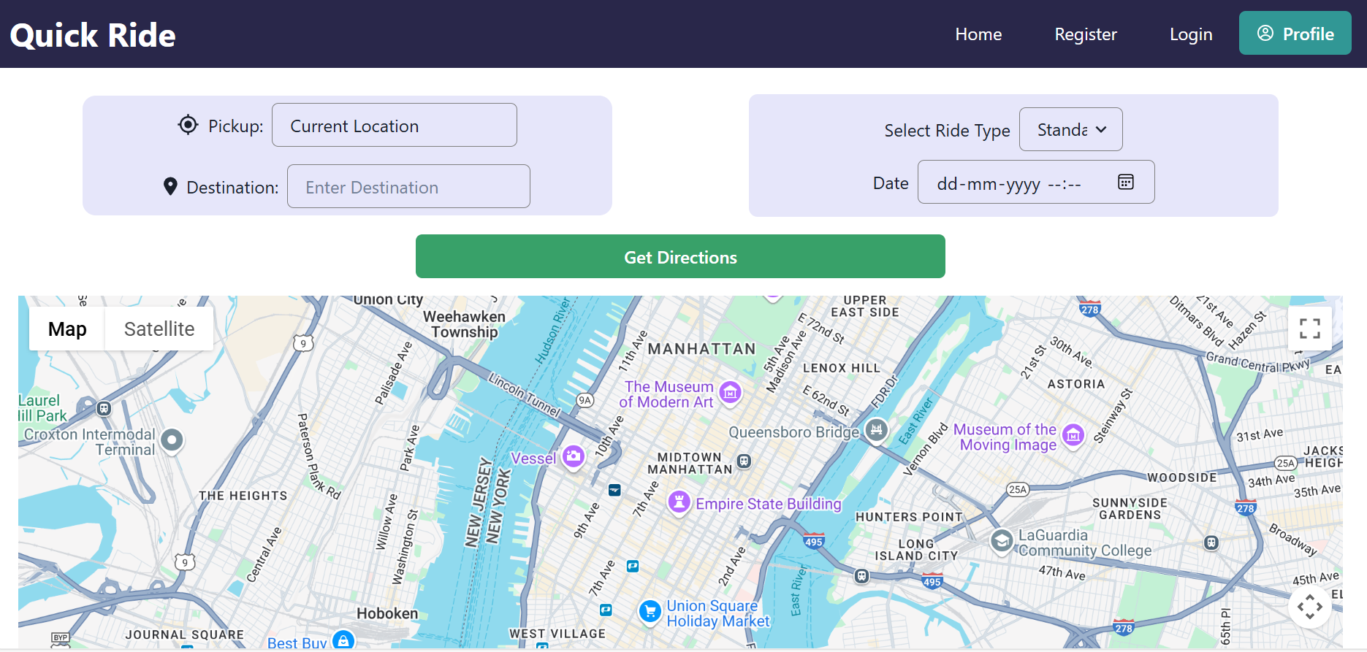Screen dimensions: 1367x652
Task: Click the transit station icon near Broadway in Woodside
Action: 1211,542
